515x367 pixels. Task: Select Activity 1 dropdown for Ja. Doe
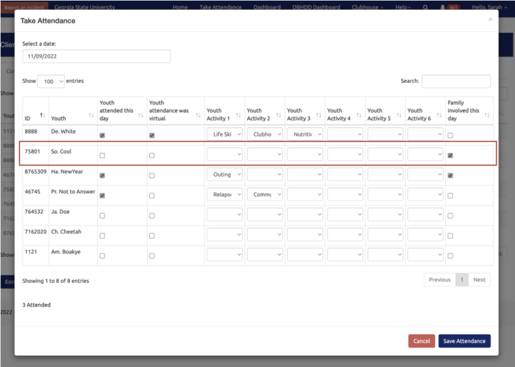tap(225, 215)
